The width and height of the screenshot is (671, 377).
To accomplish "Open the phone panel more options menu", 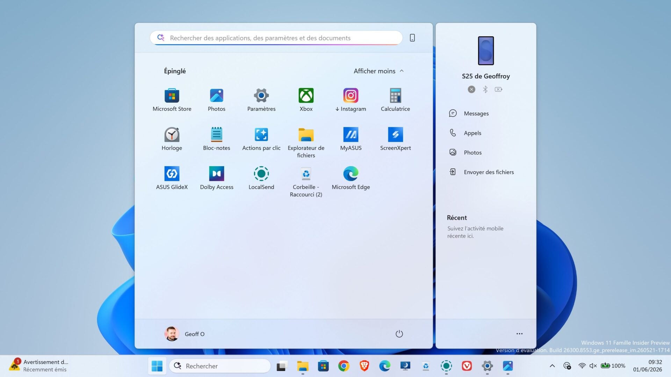I will point(520,334).
